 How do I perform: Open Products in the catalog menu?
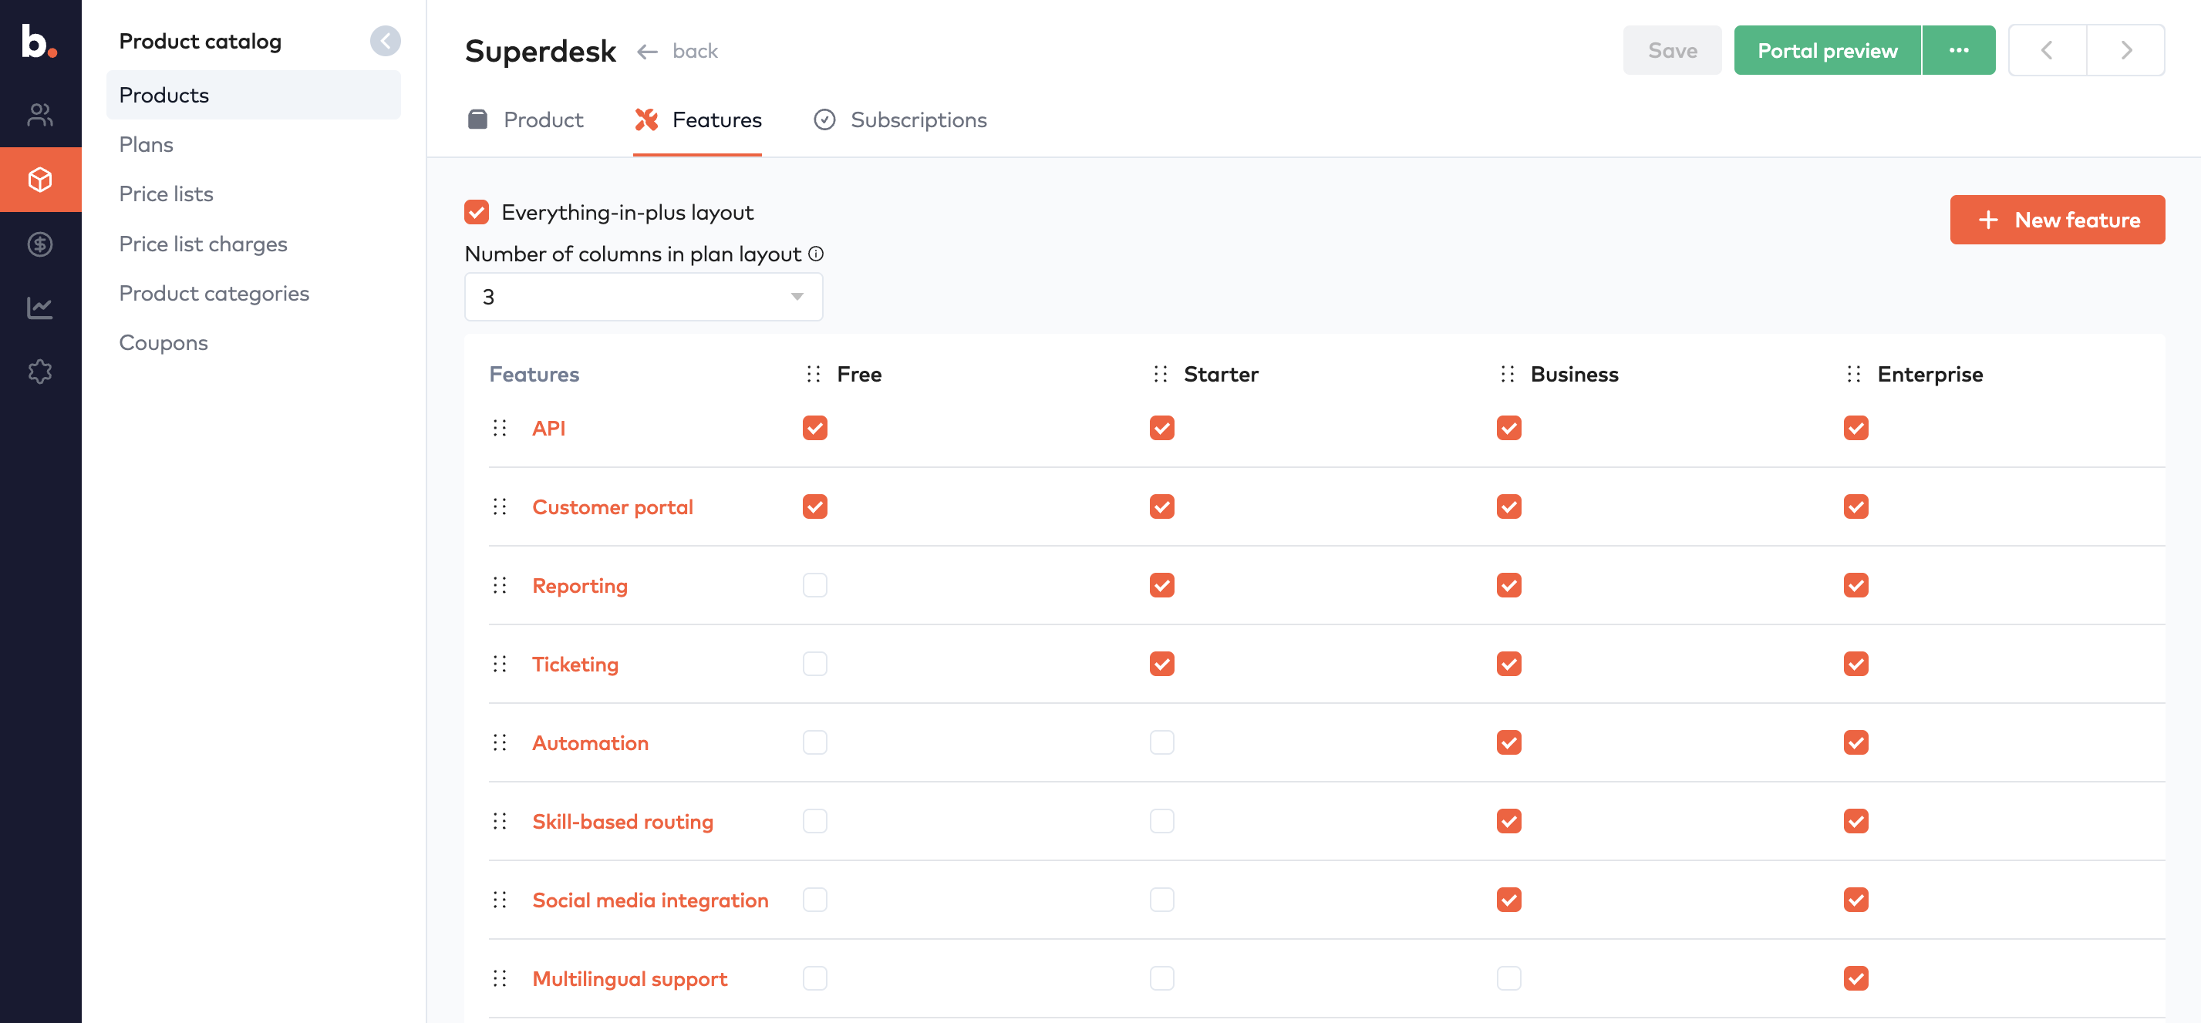[253, 95]
